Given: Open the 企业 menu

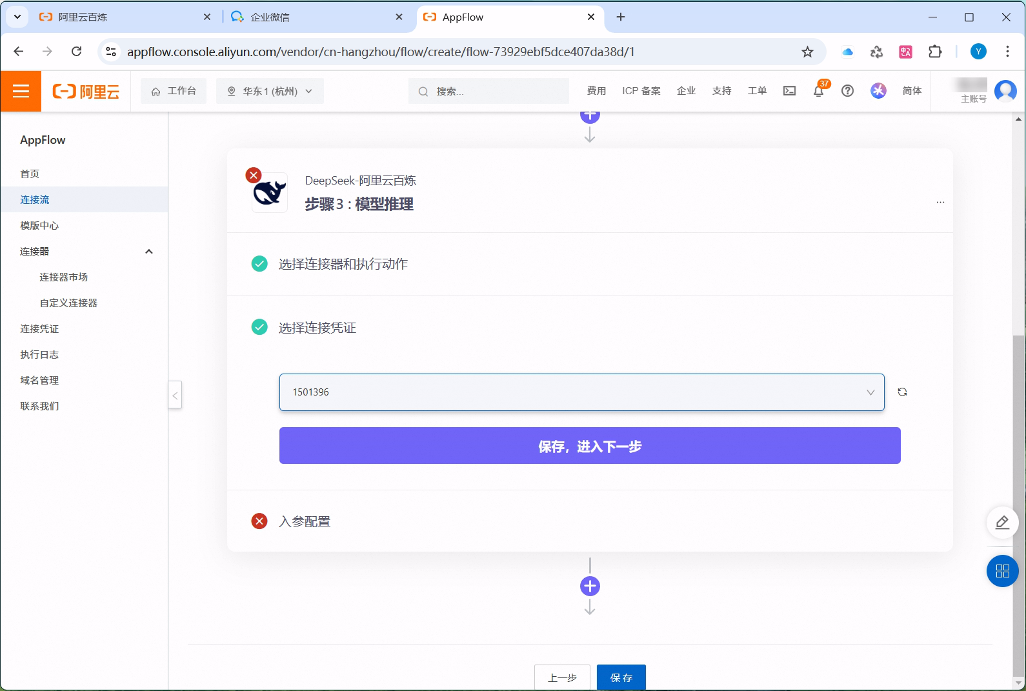Looking at the screenshot, I should click(686, 91).
